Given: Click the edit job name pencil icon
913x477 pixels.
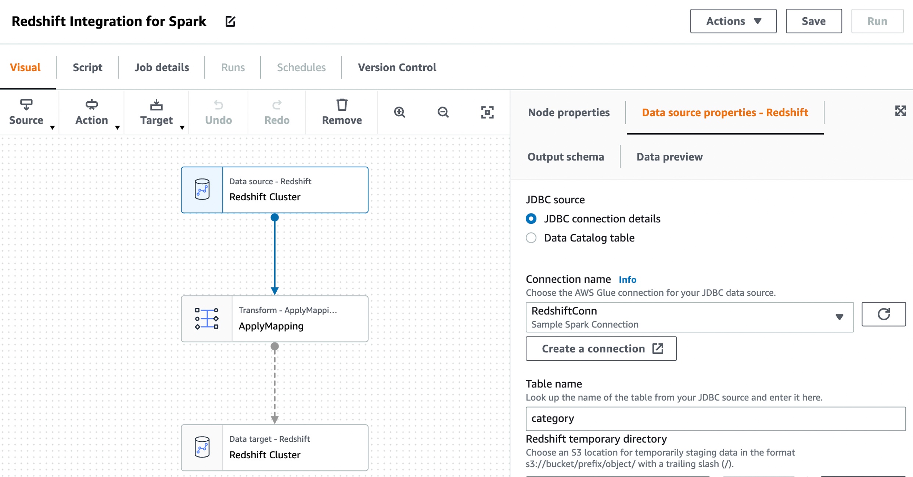Looking at the screenshot, I should (230, 22).
